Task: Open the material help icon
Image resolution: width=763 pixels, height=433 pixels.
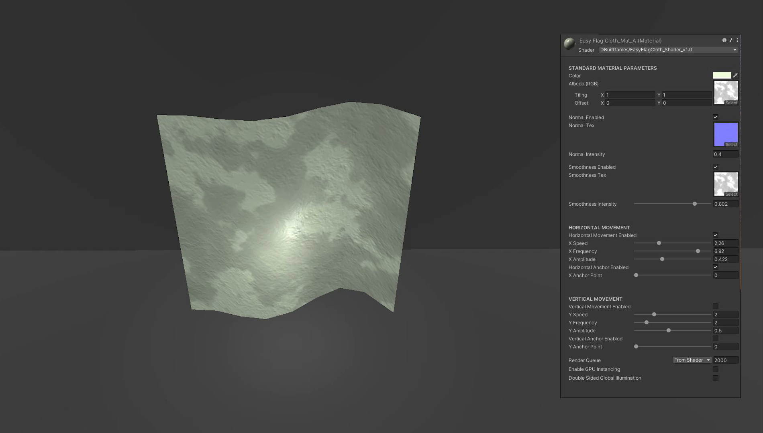Action: tap(724, 40)
